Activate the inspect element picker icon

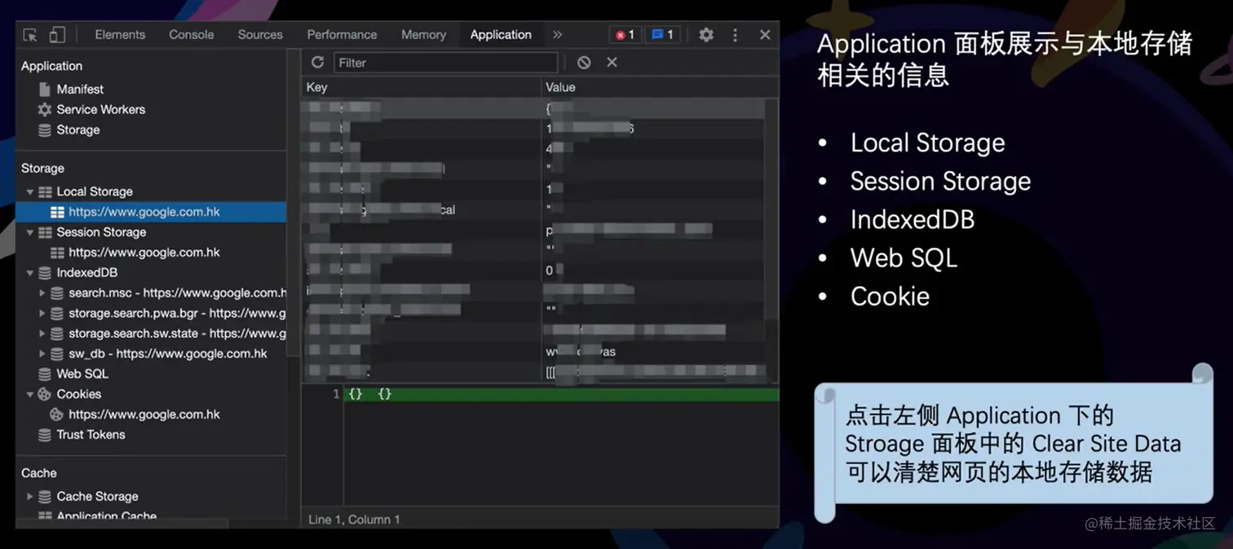point(30,35)
